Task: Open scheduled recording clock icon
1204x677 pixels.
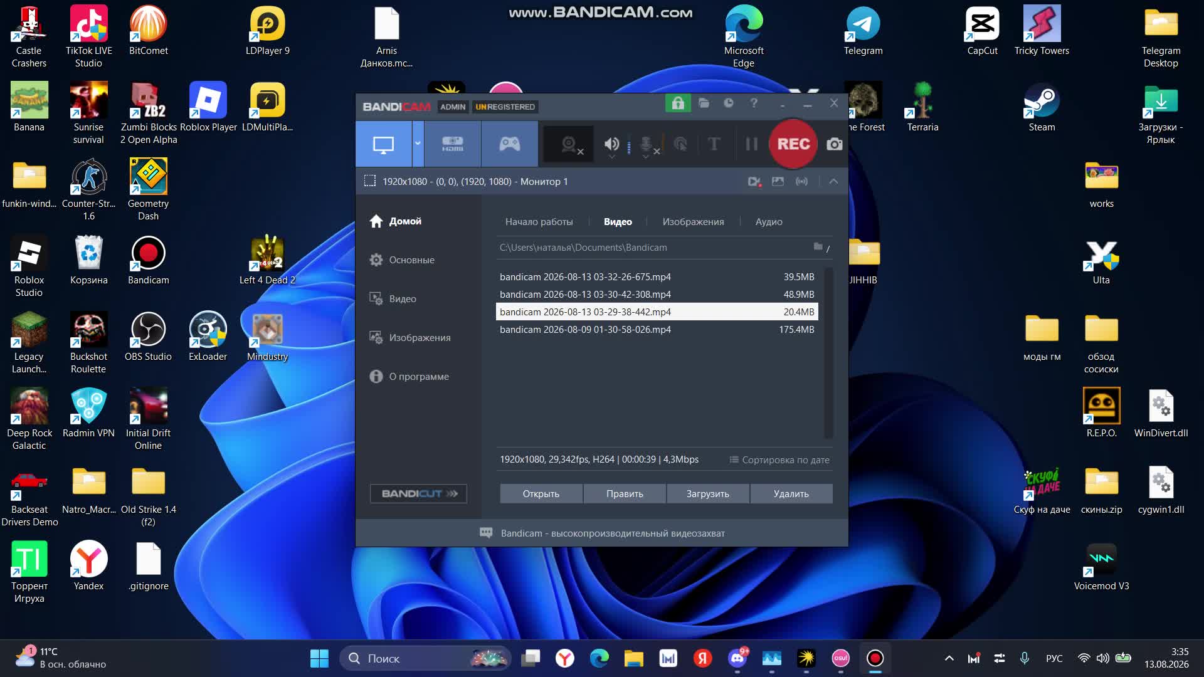Action: pyautogui.click(x=729, y=103)
